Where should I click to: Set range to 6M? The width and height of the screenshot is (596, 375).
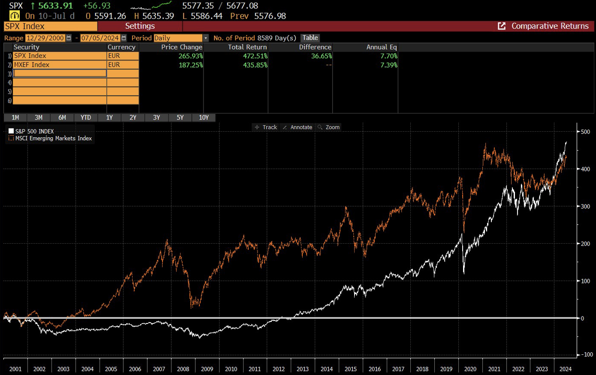tap(62, 117)
